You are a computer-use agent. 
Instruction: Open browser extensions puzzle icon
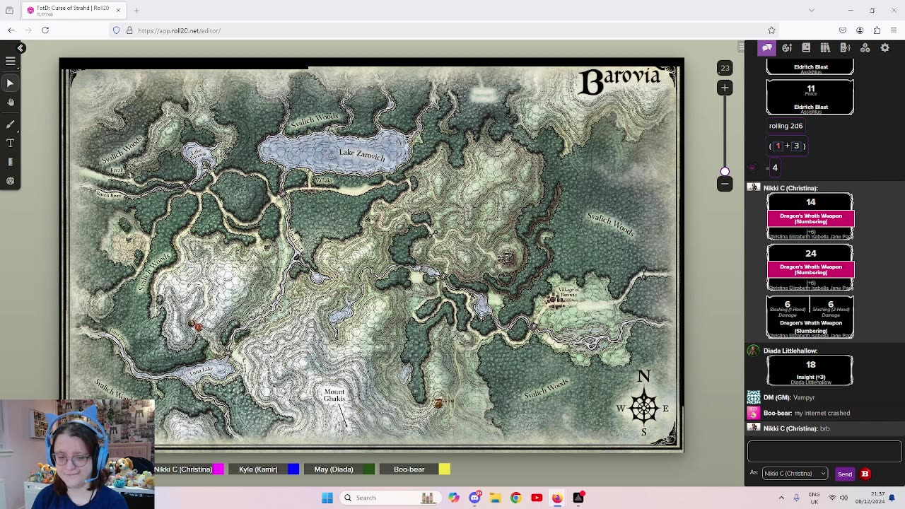click(877, 30)
